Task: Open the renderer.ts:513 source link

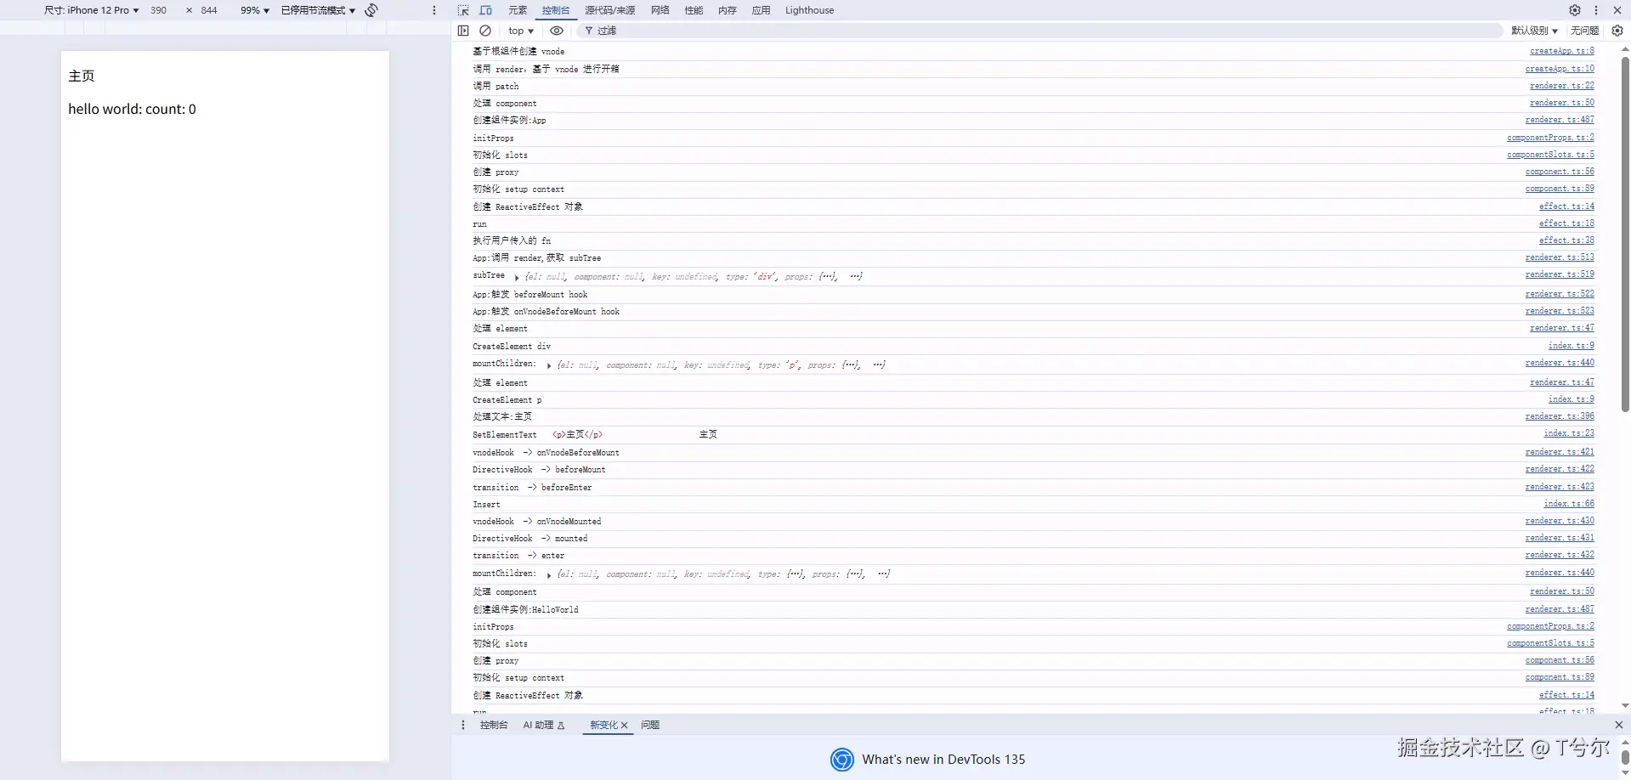Action: tap(1560, 257)
